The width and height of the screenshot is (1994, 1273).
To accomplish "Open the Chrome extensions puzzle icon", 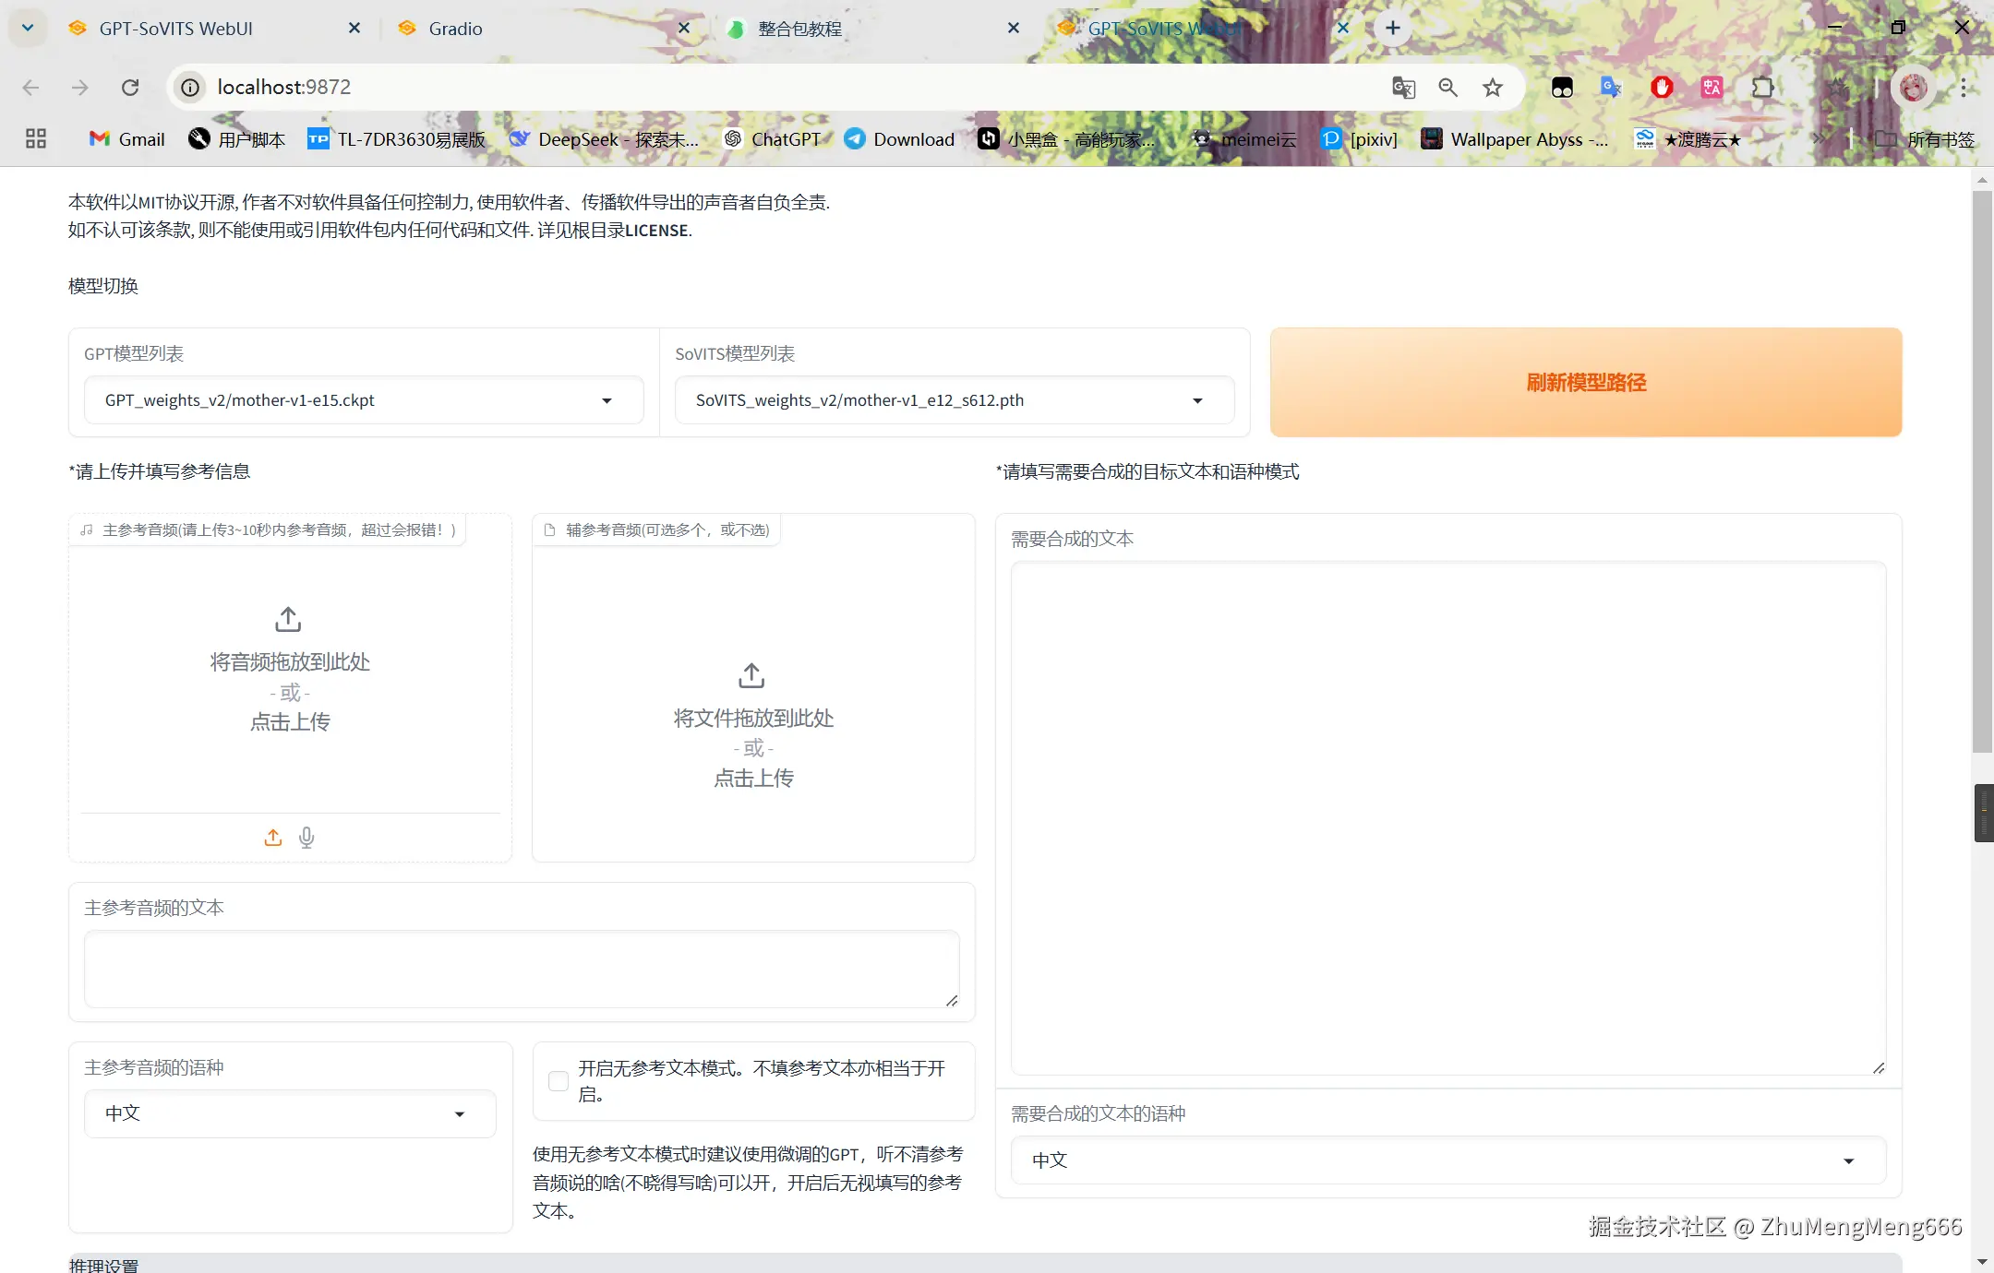I will [x=1762, y=87].
